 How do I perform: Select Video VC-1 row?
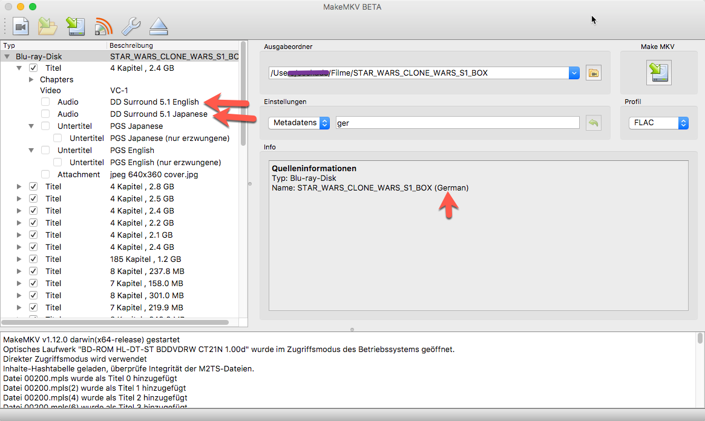click(120, 90)
